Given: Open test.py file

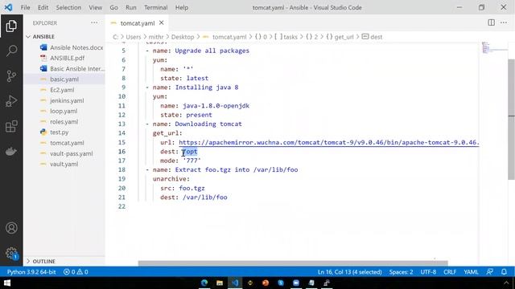Looking at the screenshot, I should (59, 132).
